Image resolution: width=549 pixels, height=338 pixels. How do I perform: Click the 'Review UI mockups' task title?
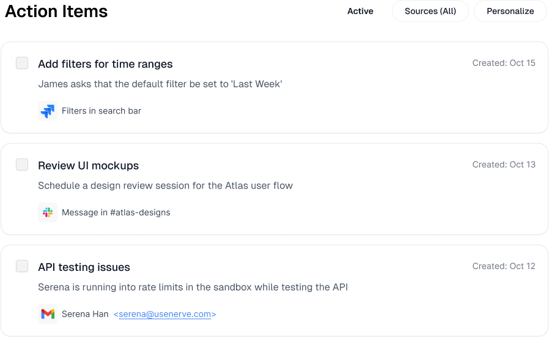tap(88, 165)
